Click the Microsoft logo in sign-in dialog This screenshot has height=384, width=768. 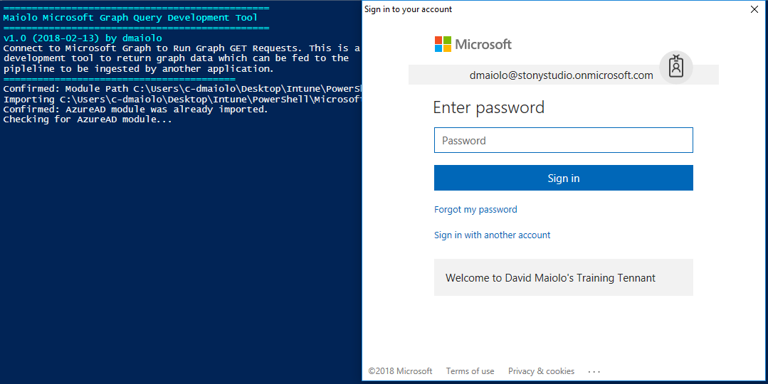click(x=473, y=44)
